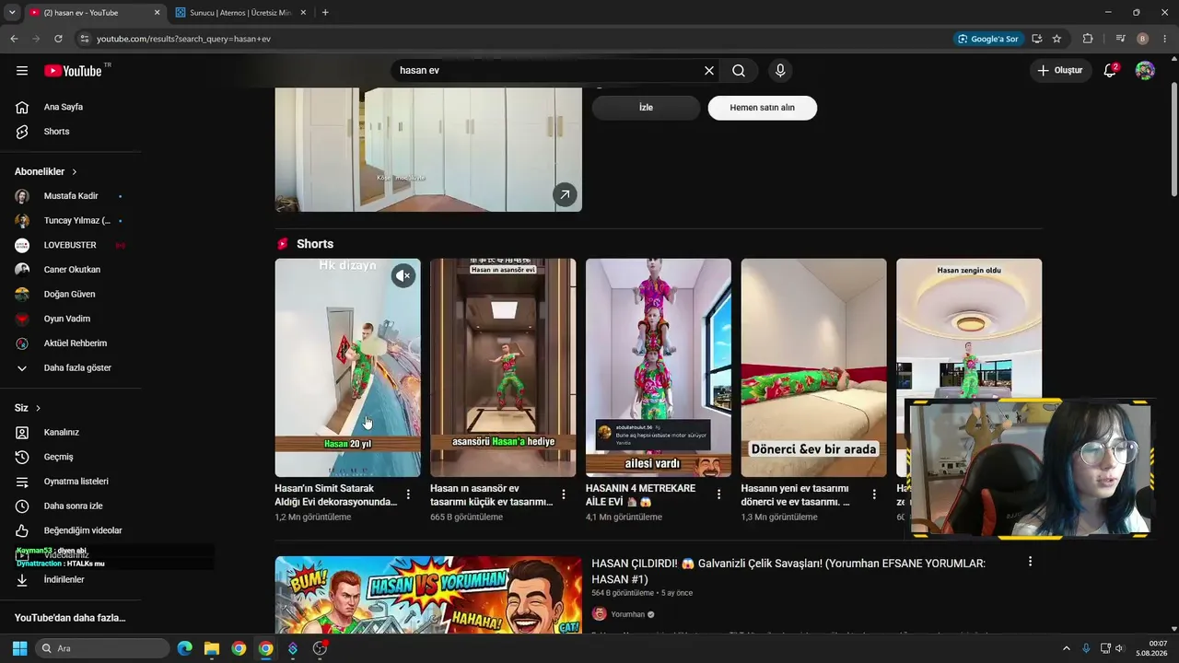Switch to the Sunucu Aternos tab

(x=241, y=13)
